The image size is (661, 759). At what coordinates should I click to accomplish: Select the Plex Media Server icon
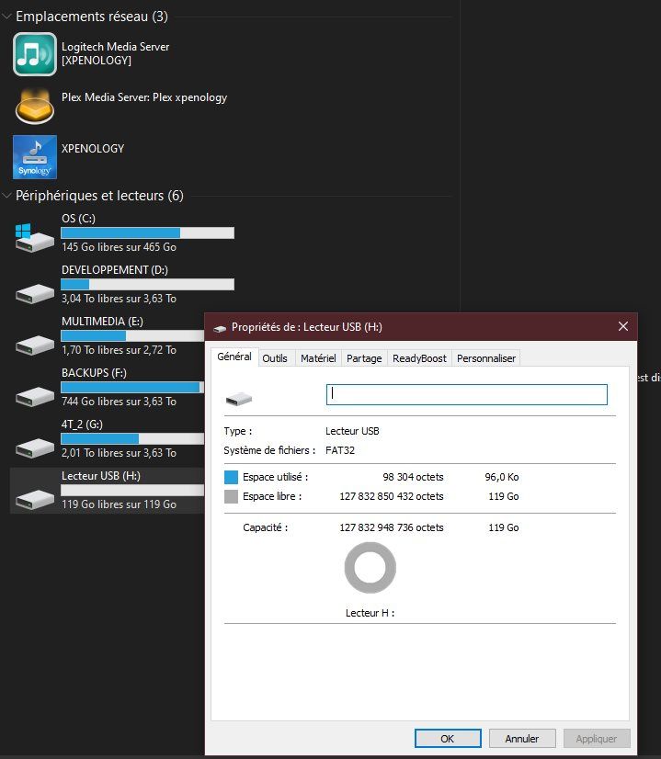tap(34, 106)
